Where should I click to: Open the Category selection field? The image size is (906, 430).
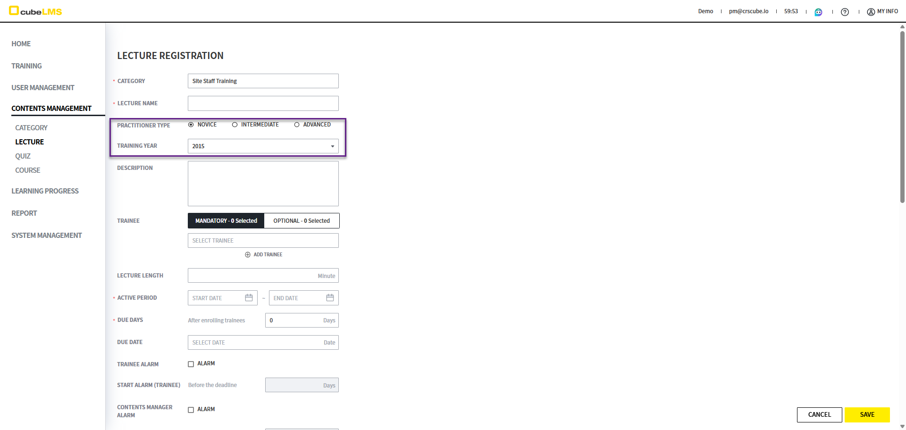[x=263, y=81]
